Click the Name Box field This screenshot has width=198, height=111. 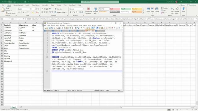pyautogui.click(x=6, y=19)
